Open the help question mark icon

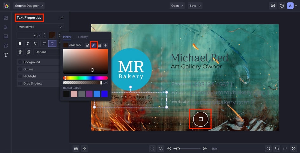(x=282, y=6)
